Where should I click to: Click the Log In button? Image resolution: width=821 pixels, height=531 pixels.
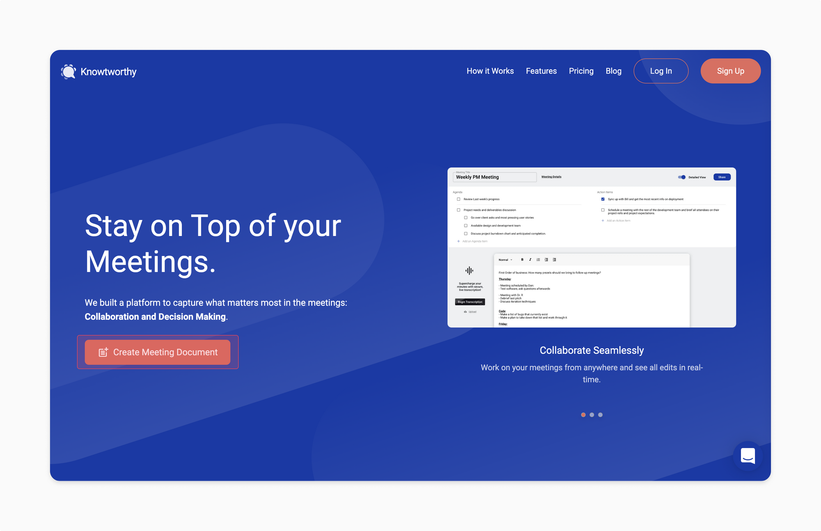660,71
